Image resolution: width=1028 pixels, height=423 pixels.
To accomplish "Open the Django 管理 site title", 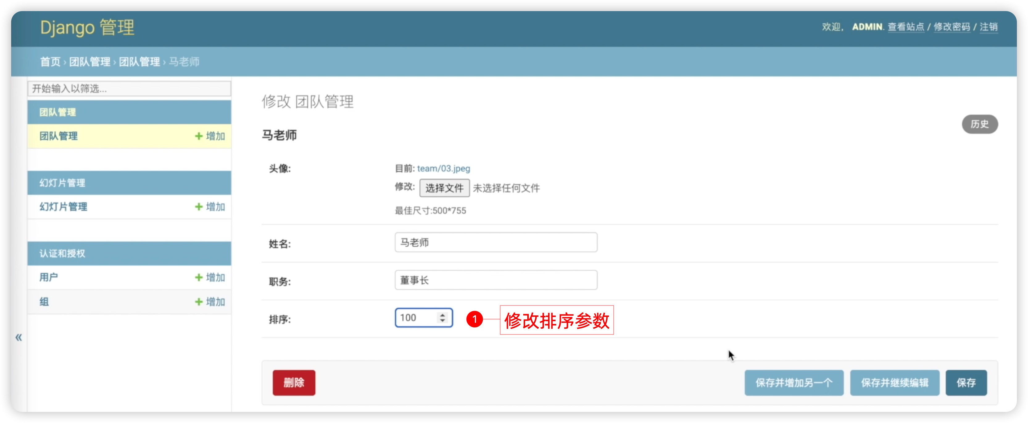I will (87, 28).
